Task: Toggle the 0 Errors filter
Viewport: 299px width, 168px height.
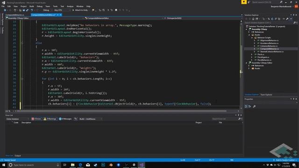Action: coord(36,119)
